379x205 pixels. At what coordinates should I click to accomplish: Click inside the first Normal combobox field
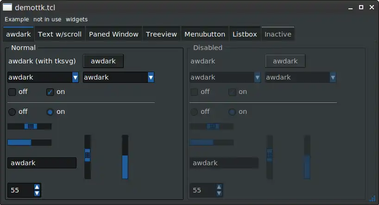40,77
